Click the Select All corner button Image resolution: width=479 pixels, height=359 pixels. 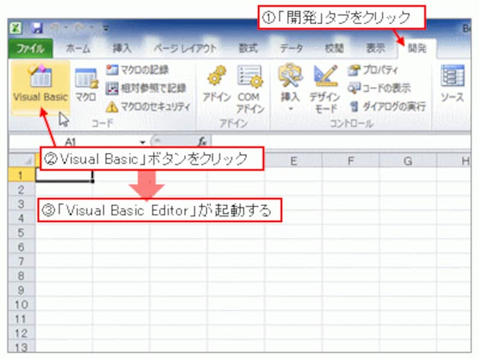(x=22, y=160)
